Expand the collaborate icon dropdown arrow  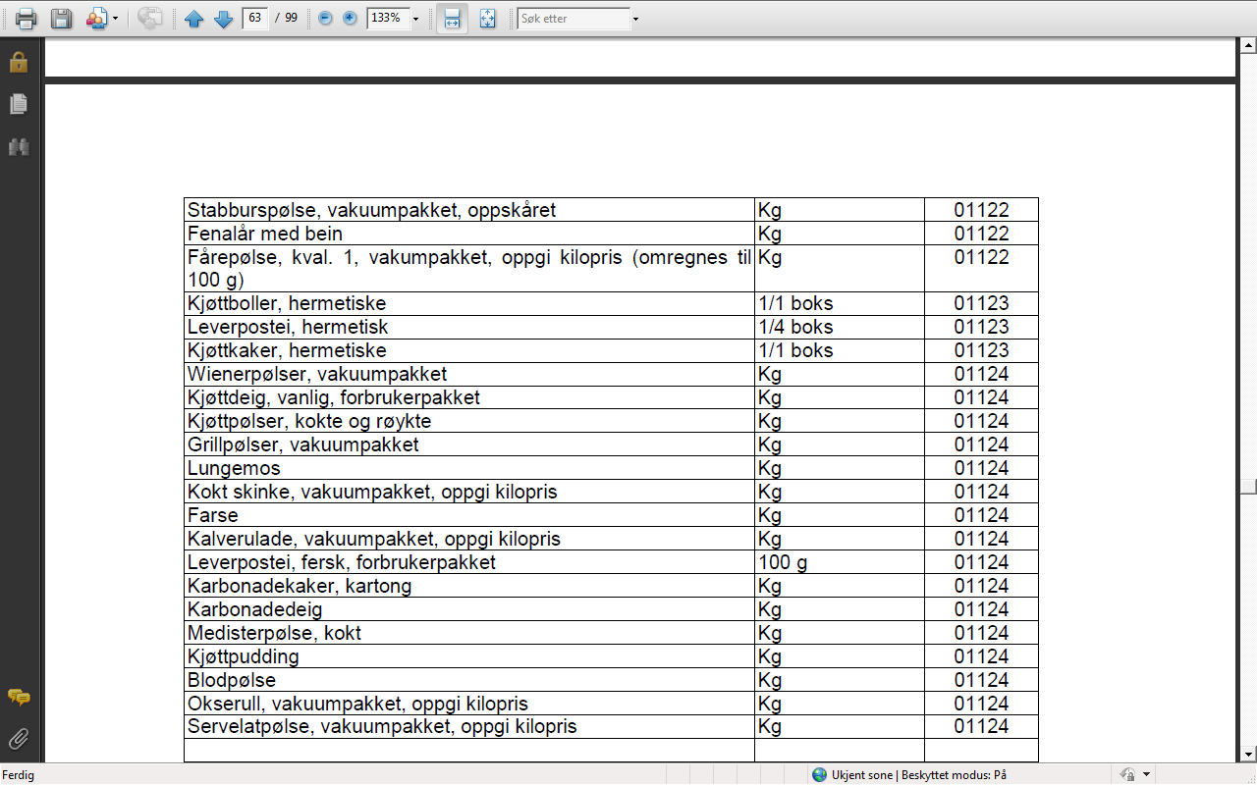116,19
